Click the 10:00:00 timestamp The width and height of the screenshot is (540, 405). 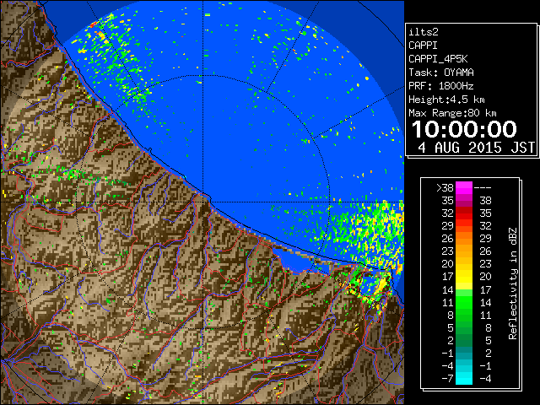click(464, 129)
